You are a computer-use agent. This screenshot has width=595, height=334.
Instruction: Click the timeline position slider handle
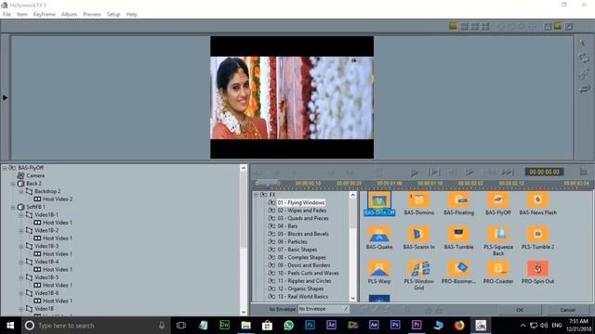267,184
